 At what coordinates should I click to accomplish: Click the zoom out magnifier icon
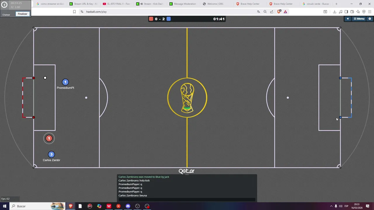(265, 12)
